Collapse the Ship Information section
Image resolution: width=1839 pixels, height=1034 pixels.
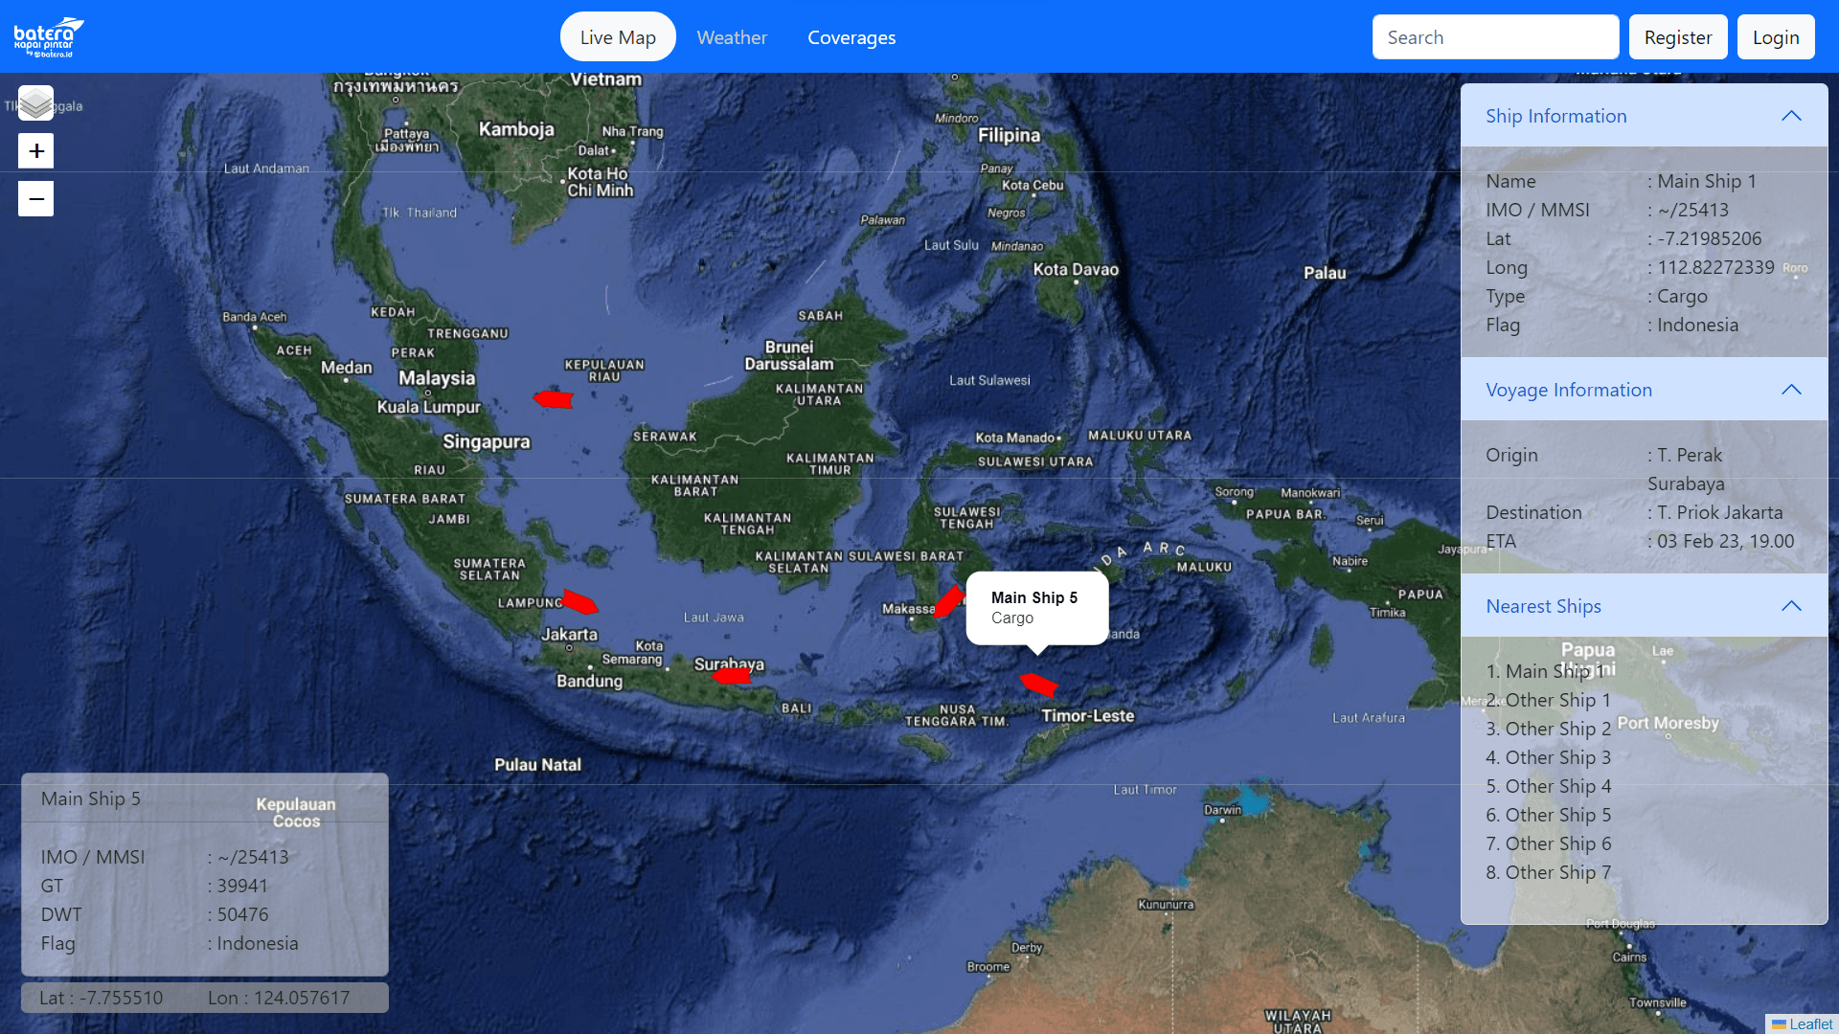pyautogui.click(x=1790, y=116)
